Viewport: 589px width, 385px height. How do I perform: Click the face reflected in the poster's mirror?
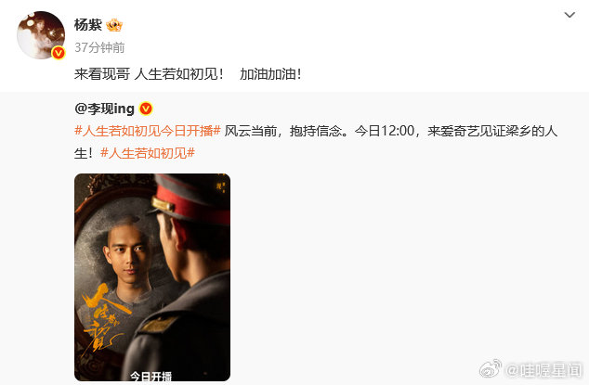[x=127, y=254]
